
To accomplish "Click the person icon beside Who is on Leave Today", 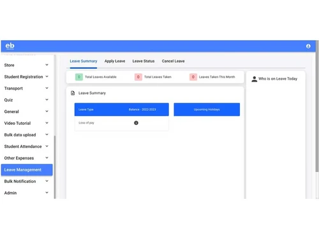I will click(x=254, y=79).
